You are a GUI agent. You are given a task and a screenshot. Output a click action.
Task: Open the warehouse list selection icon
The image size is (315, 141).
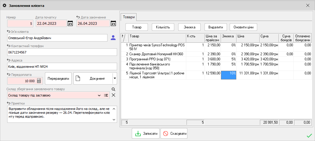pos(106,95)
